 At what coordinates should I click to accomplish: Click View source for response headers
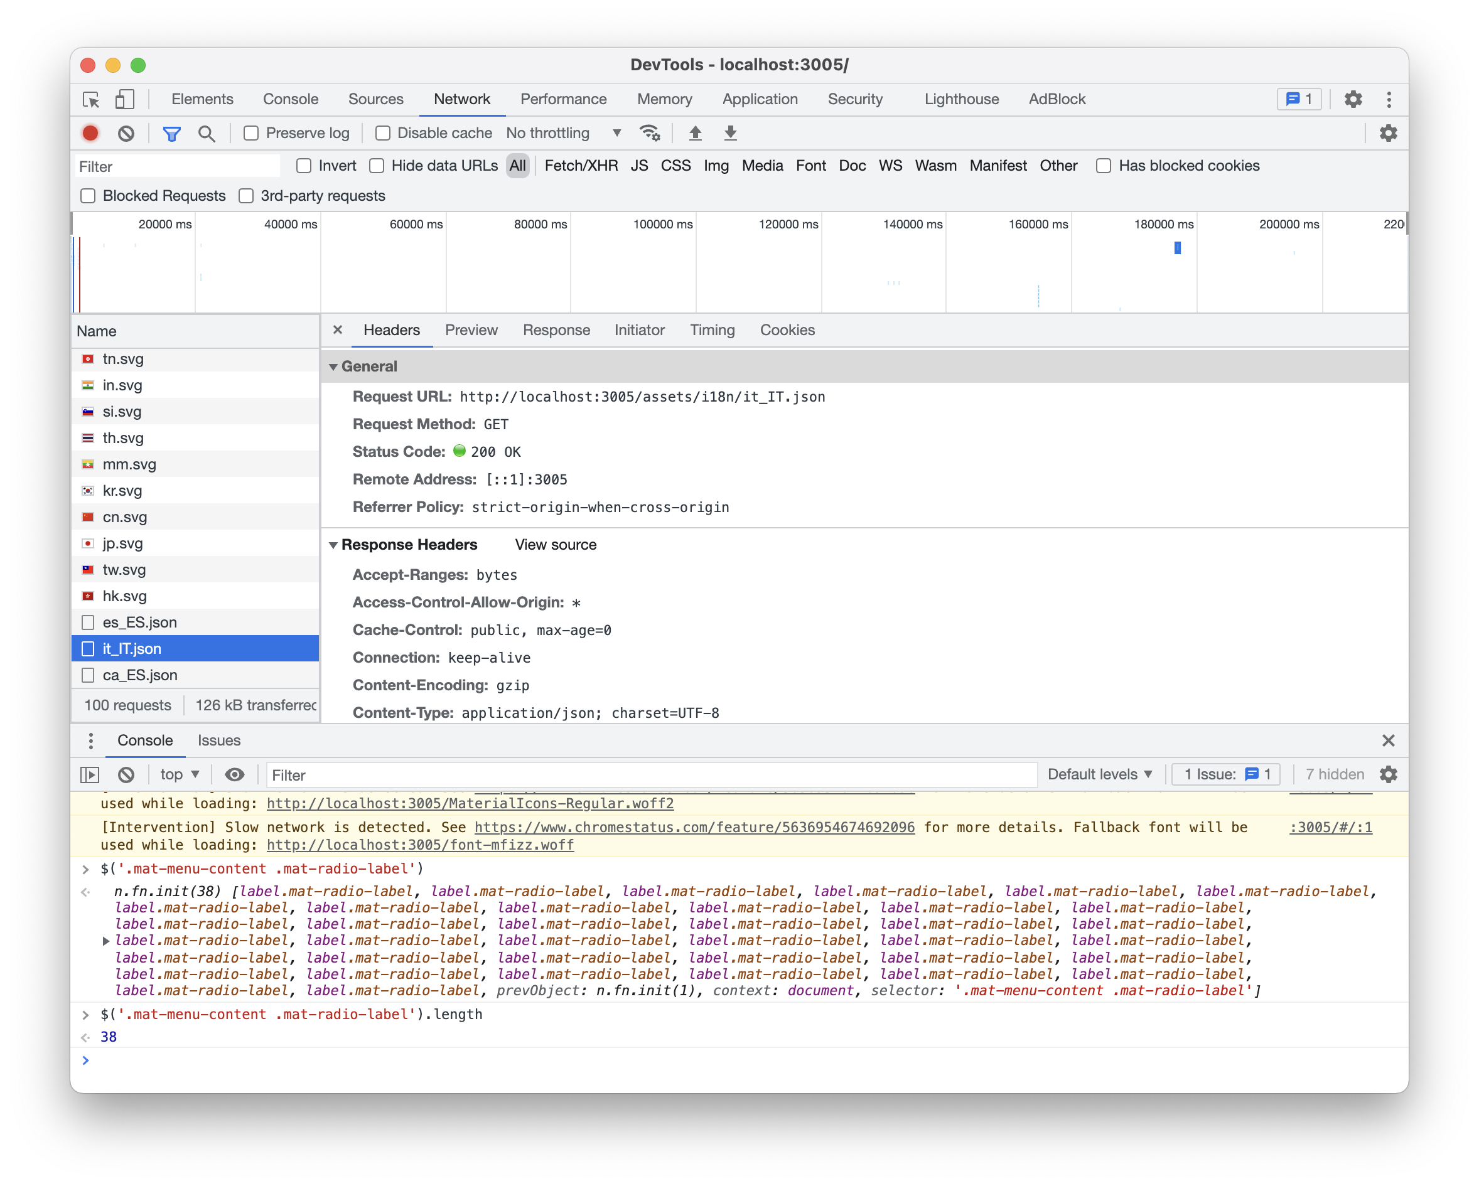[x=555, y=544]
